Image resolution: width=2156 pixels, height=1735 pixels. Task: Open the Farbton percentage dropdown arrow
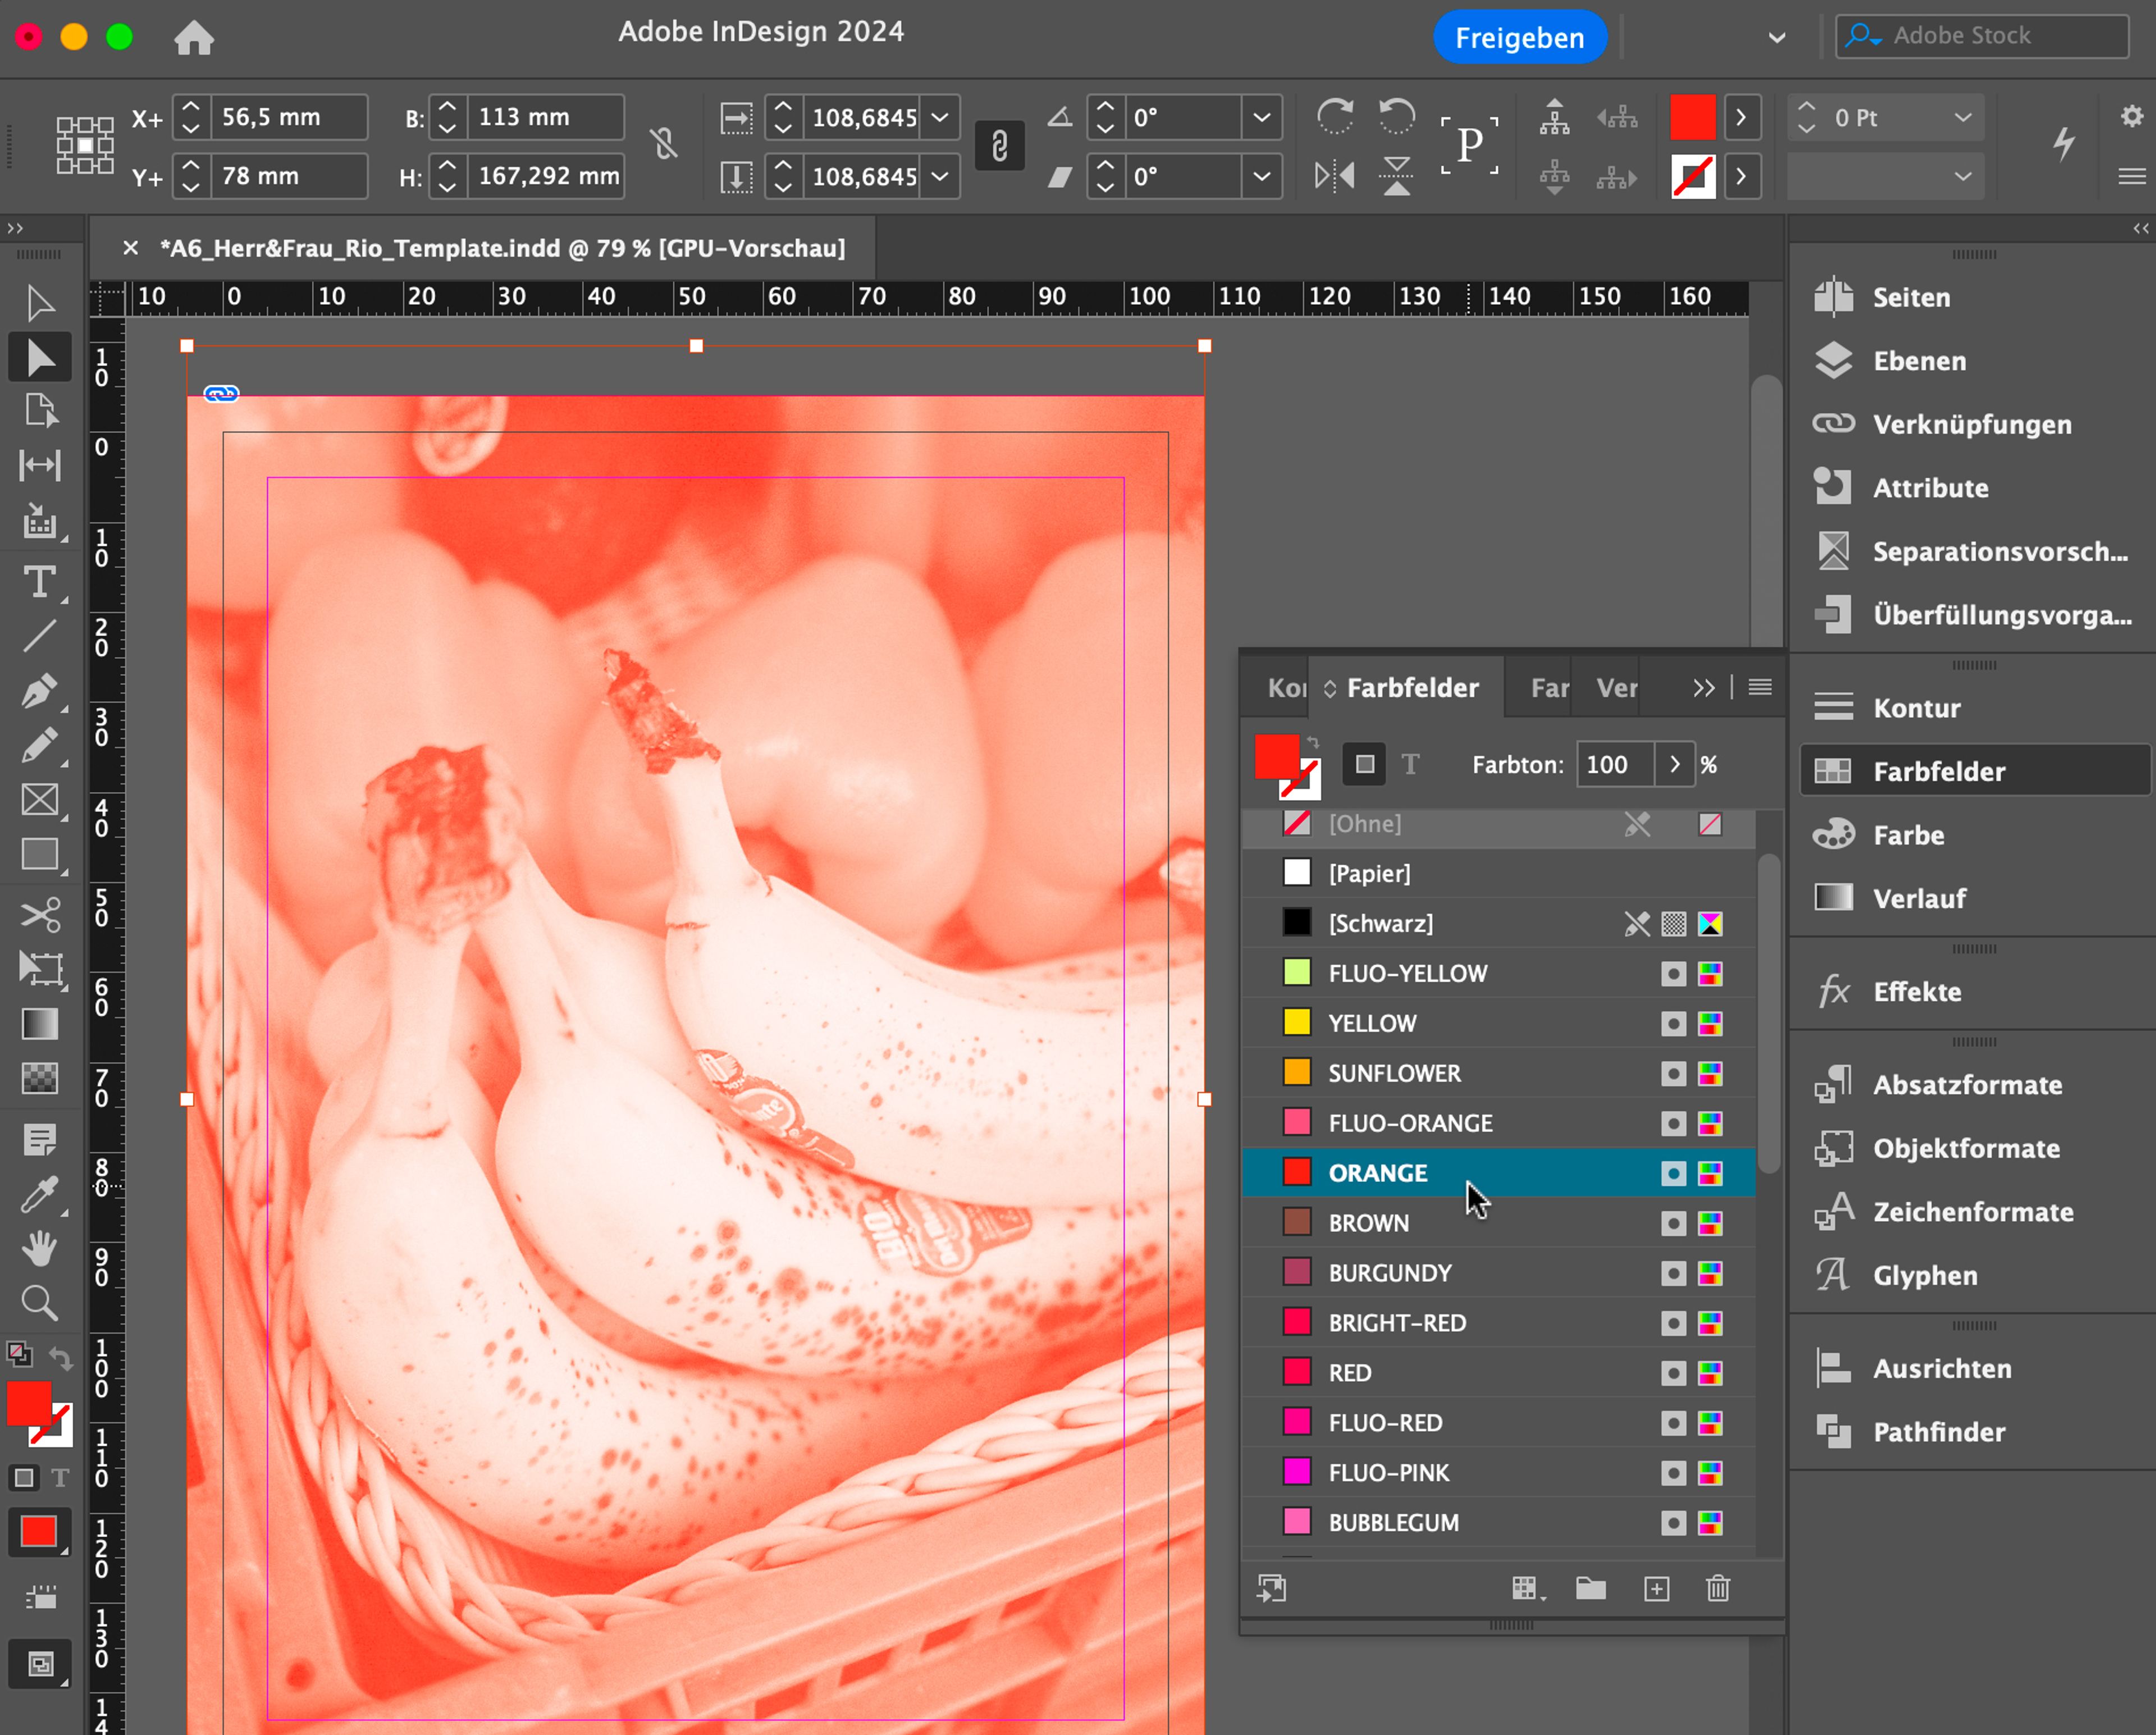click(x=1674, y=765)
